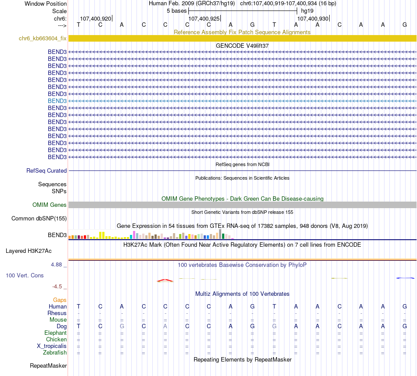Click the yellow fix patch alignment bar
The image size is (417, 376).
tap(242, 38)
